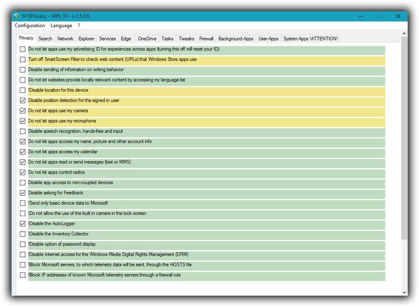Switch to the User-Apps tab
Viewport: 419px width, 307px height.
click(x=268, y=39)
